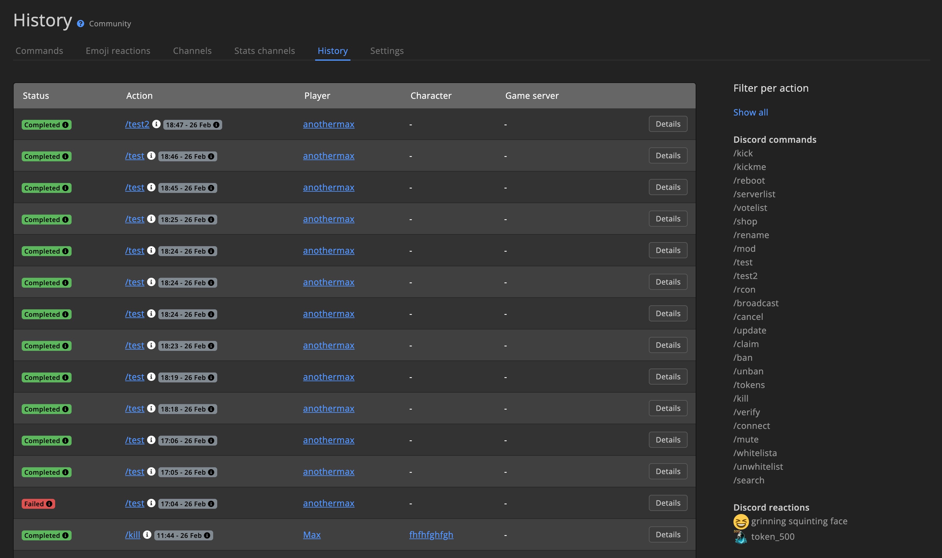The image size is (942, 558).
Task: Switch to the Emoji reactions tab
Action: pyautogui.click(x=118, y=51)
